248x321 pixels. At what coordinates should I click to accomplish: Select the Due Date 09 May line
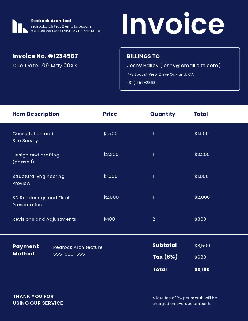coord(45,66)
